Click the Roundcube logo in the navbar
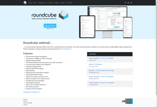This screenshot has width=157, height=107. point(25,3)
